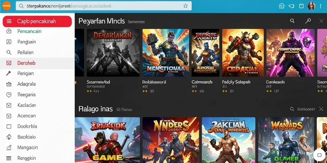Select the Pencancain sidebar item
327x163 pixels.
click(37, 32)
